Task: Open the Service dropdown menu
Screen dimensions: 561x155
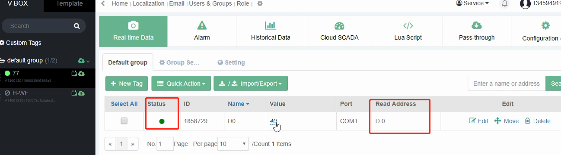Action: pos(472,3)
